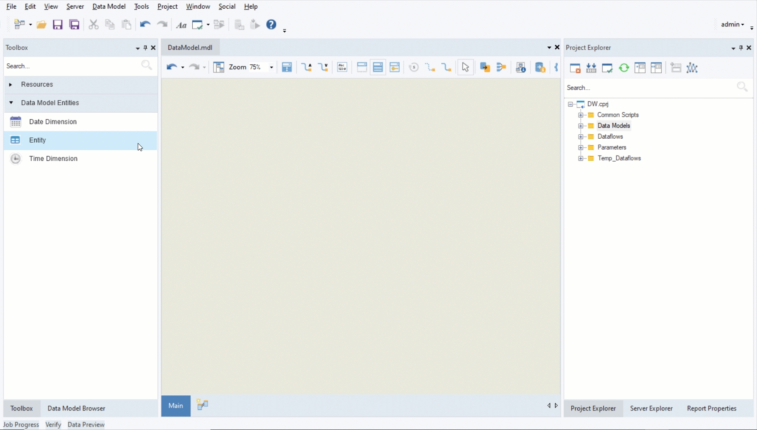Viewport: 757px width, 430px height.
Task: Click the Abc 123 data type icon
Action: pyautogui.click(x=342, y=67)
